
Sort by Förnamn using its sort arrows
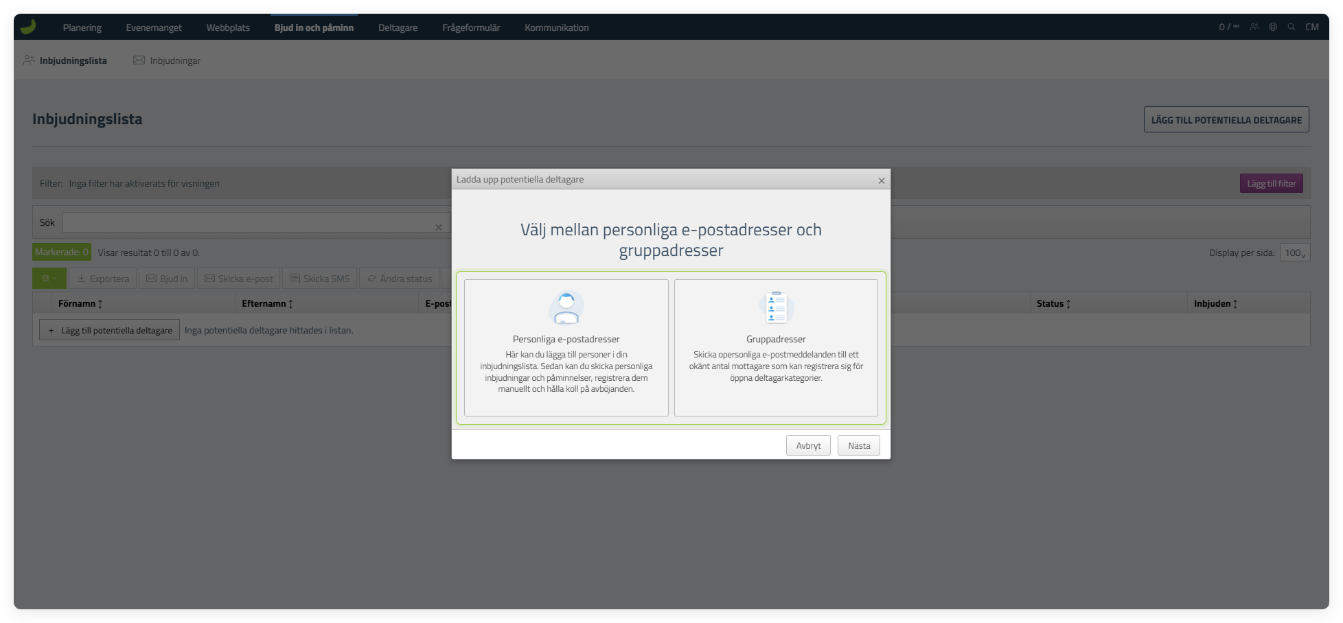pos(100,304)
